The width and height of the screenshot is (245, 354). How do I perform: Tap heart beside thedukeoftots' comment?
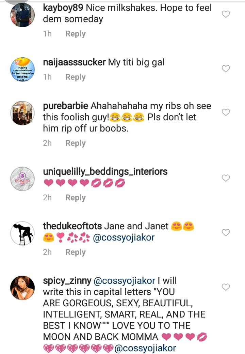point(226,233)
